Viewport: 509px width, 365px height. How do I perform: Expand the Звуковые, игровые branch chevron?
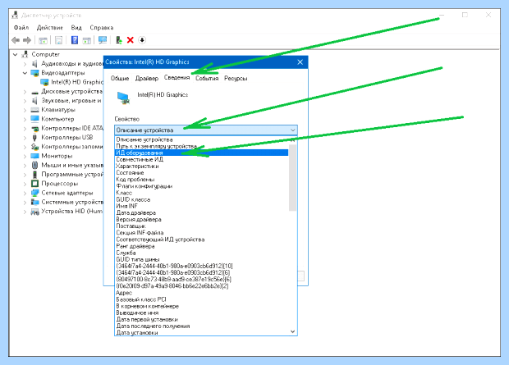(x=25, y=101)
